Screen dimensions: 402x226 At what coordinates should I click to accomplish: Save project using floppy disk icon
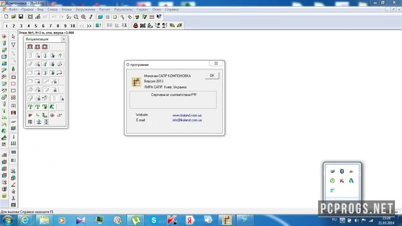click(x=21, y=17)
